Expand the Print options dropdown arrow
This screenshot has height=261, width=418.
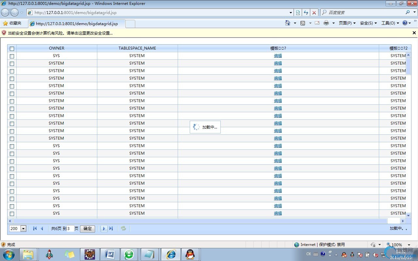coord(333,23)
